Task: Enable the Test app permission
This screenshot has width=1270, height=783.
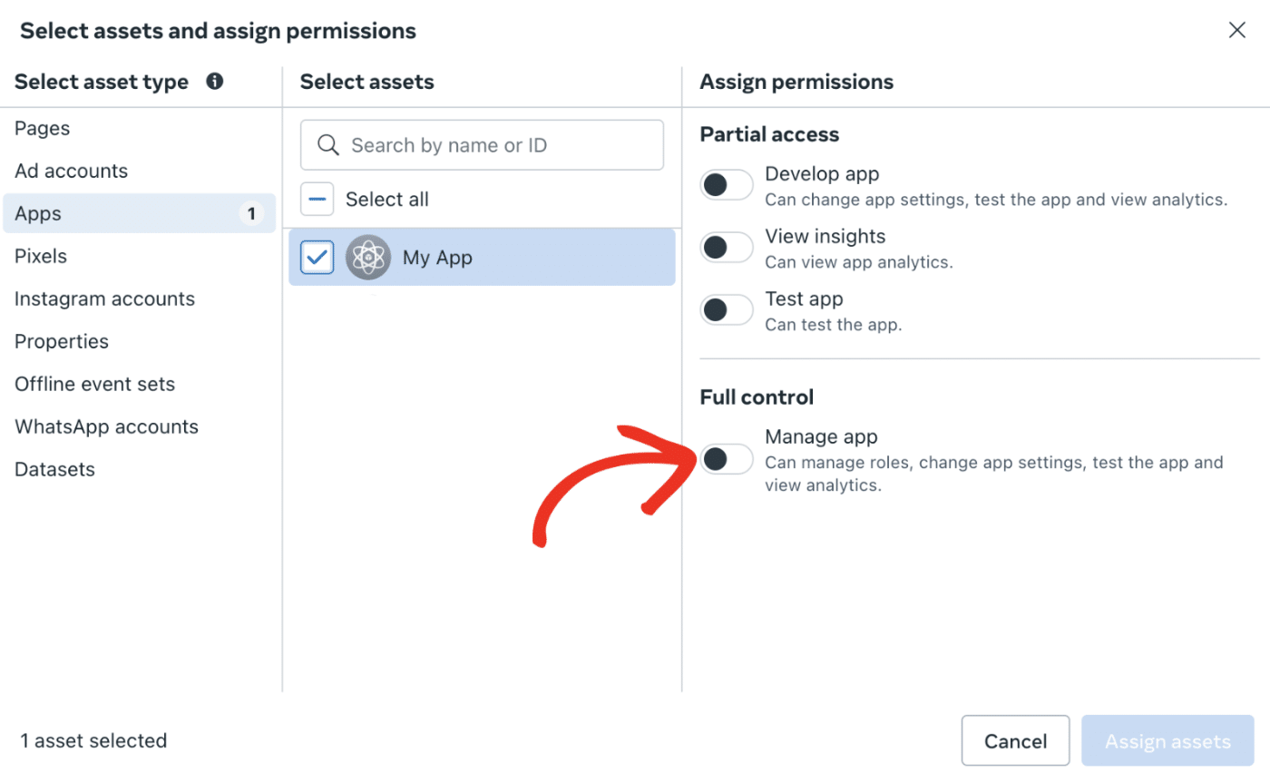Action: [x=726, y=309]
